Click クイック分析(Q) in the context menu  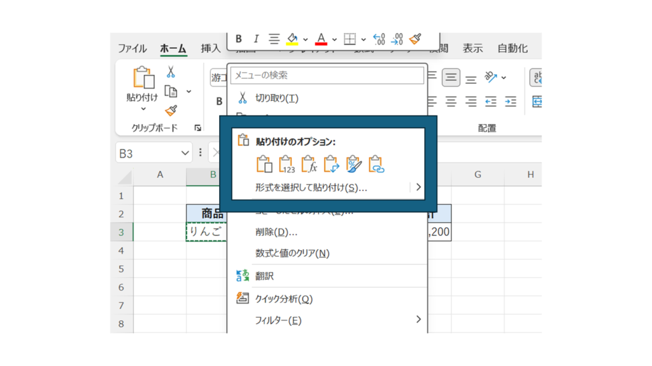click(283, 299)
